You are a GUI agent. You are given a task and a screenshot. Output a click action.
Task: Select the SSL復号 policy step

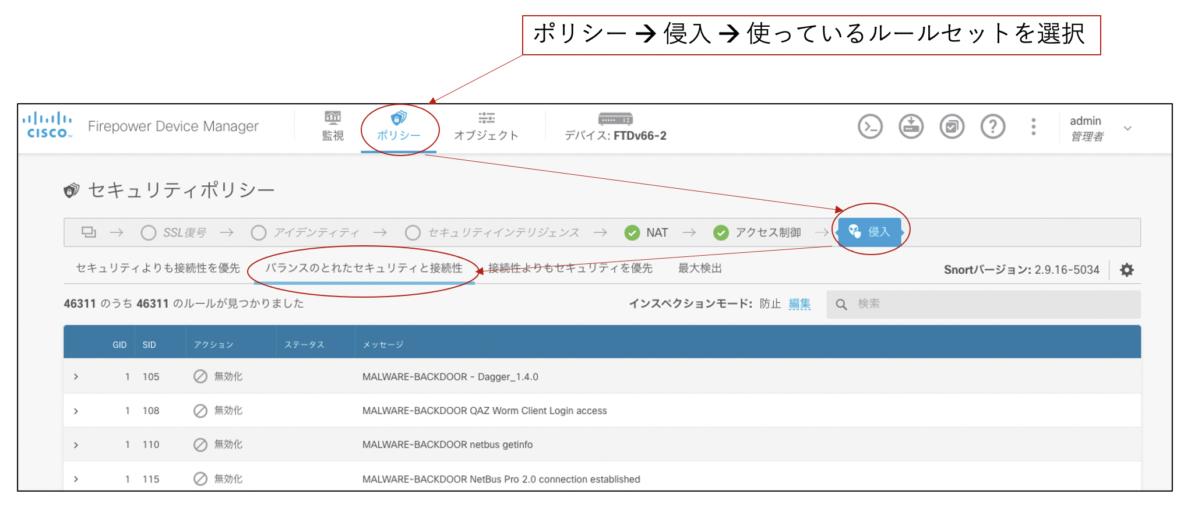point(174,232)
